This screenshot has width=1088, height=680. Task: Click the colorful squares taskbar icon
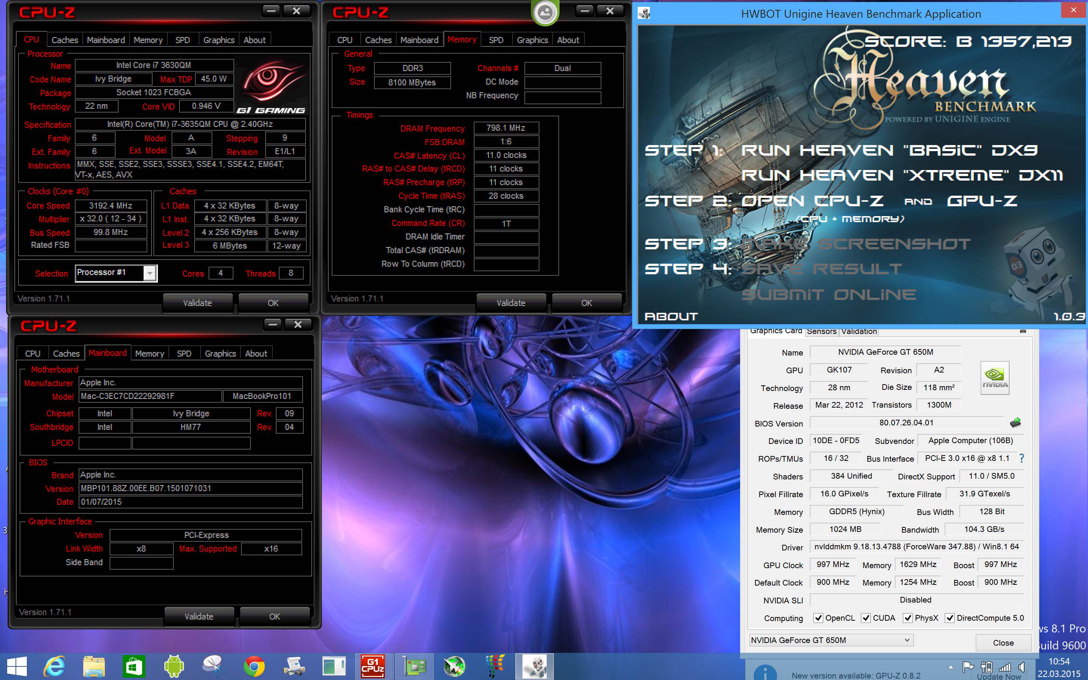tap(494, 666)
